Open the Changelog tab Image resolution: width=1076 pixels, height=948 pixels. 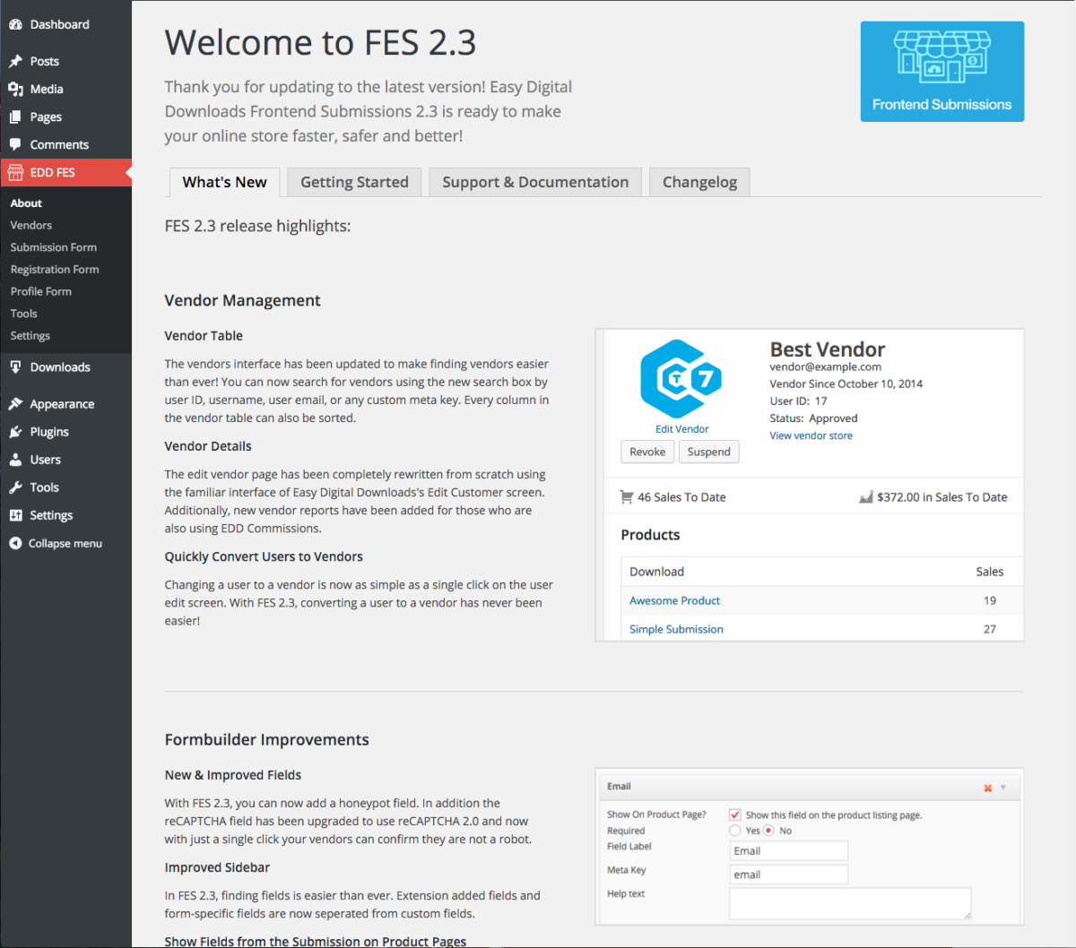699,182
